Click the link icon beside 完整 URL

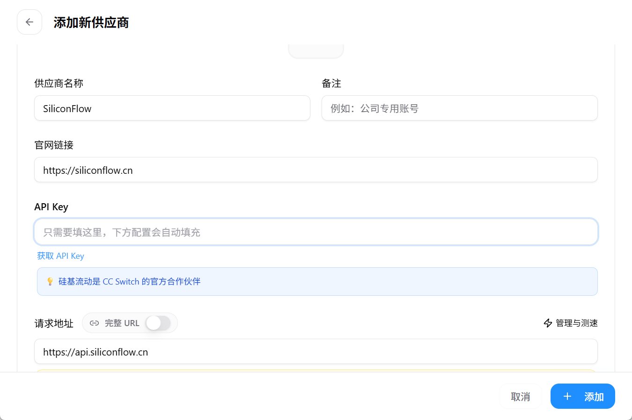[x=94, y=323]
